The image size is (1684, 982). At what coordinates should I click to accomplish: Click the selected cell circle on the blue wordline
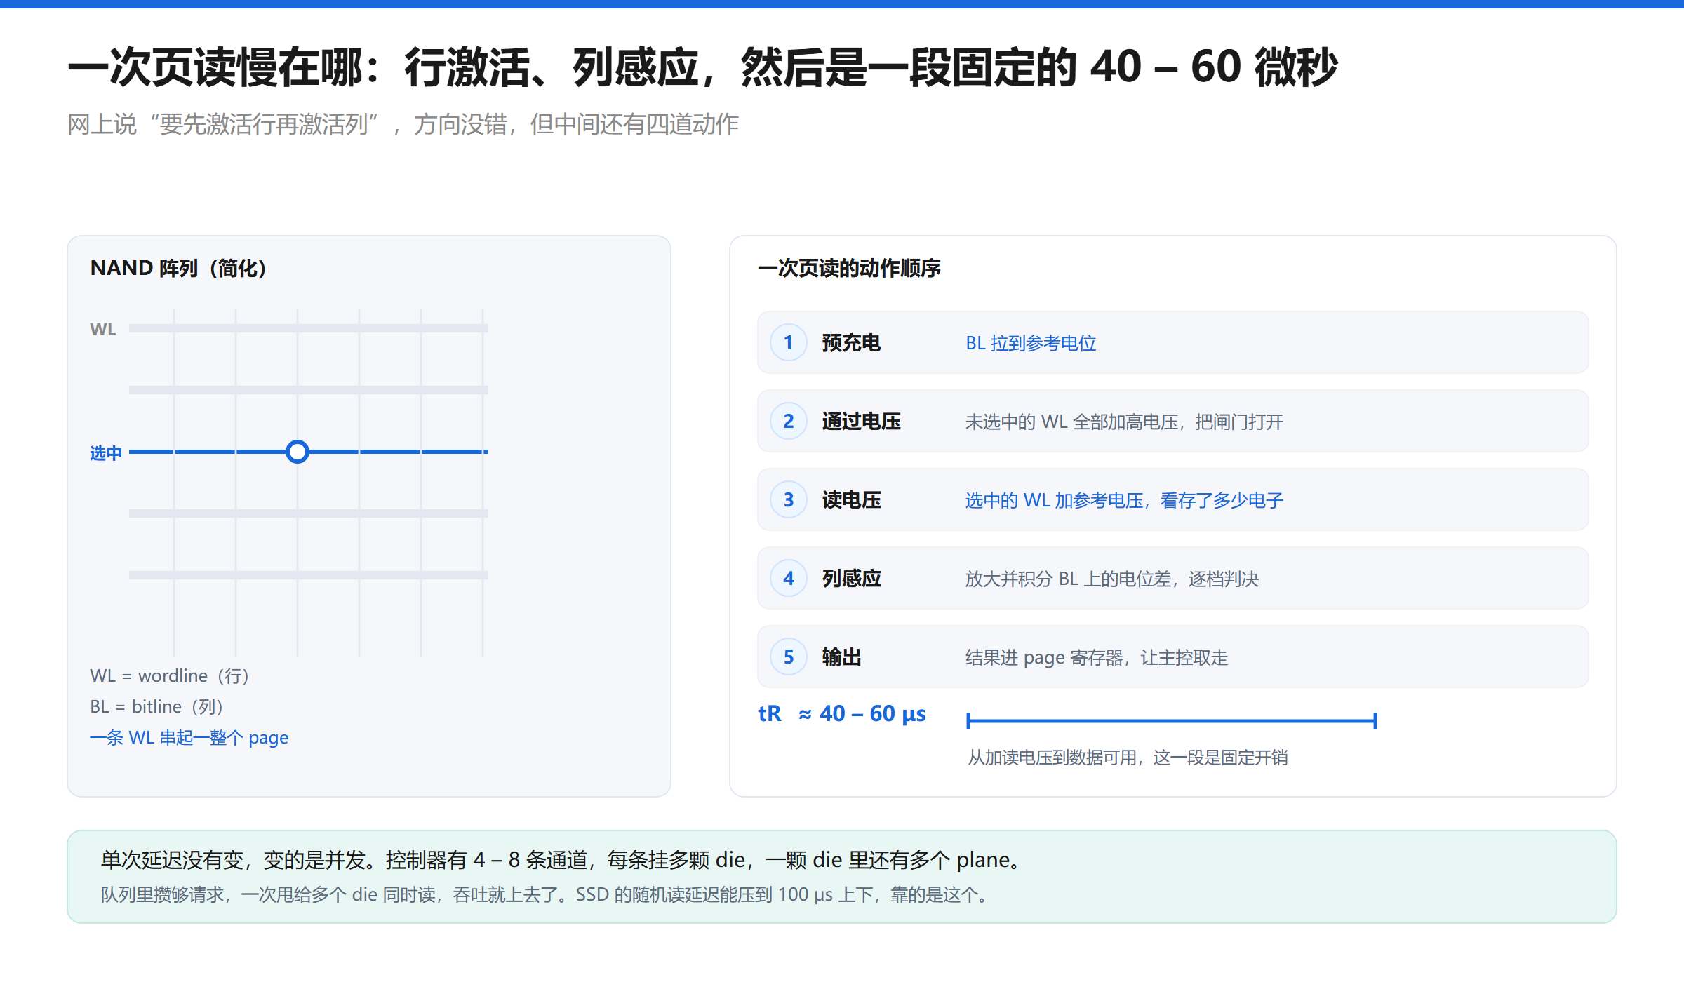[298, 452]
